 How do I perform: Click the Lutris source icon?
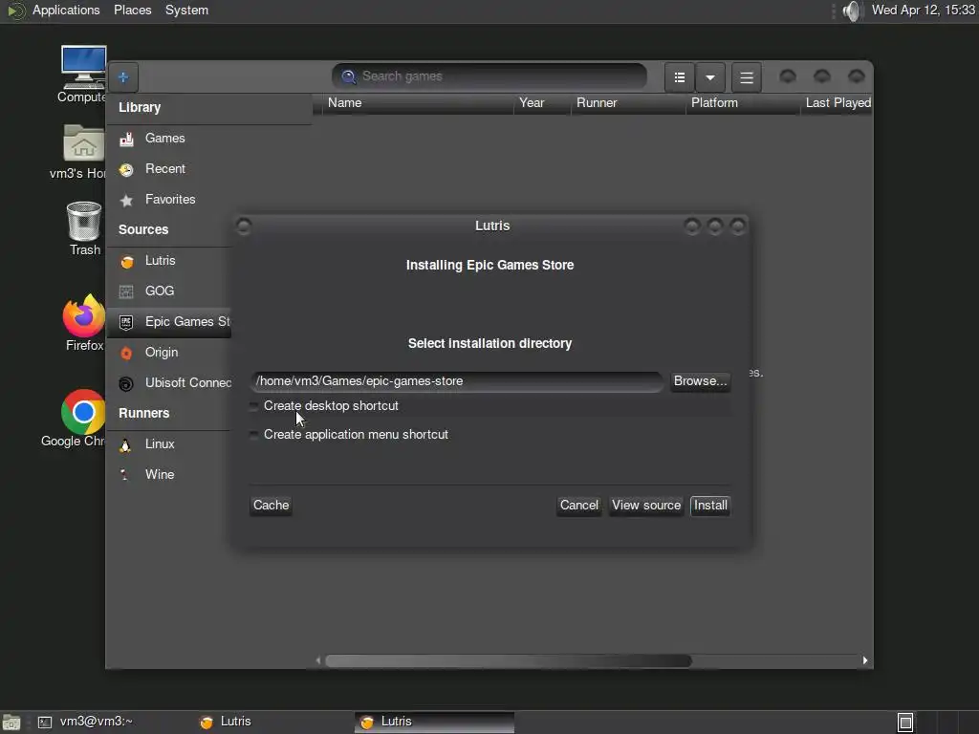point(127,261)
